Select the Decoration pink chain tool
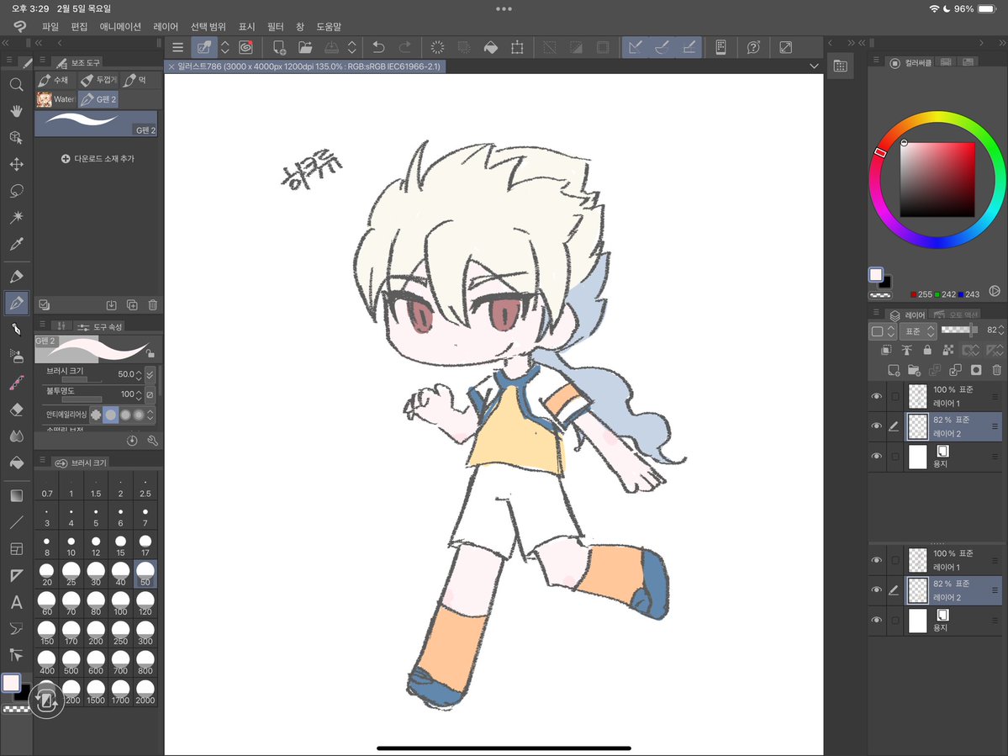The height and width of the screenshot is (756, 1008). pyautogui.click(x=17, y=383)
